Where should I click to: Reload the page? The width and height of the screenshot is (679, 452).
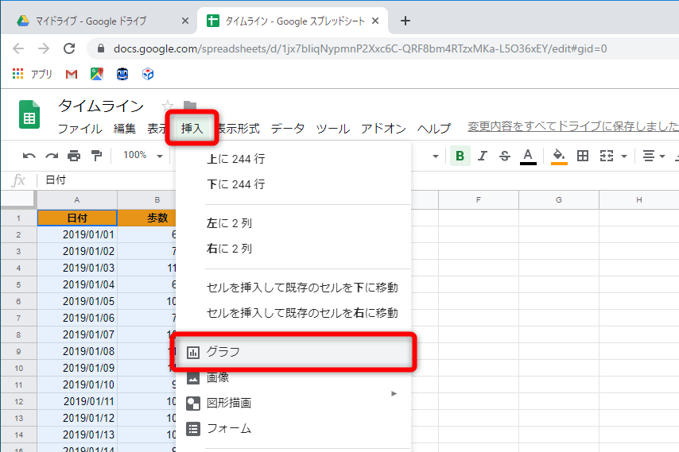69,48
